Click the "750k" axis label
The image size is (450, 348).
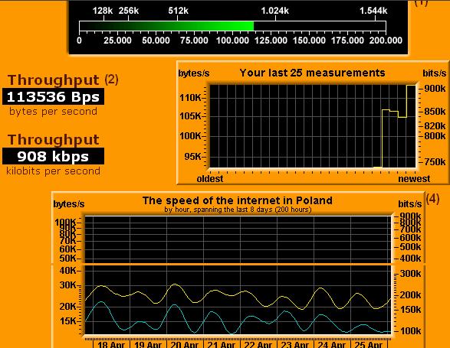435,162
